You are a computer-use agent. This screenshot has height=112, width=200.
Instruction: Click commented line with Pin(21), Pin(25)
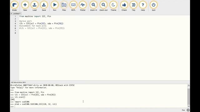tap(42, 28)
